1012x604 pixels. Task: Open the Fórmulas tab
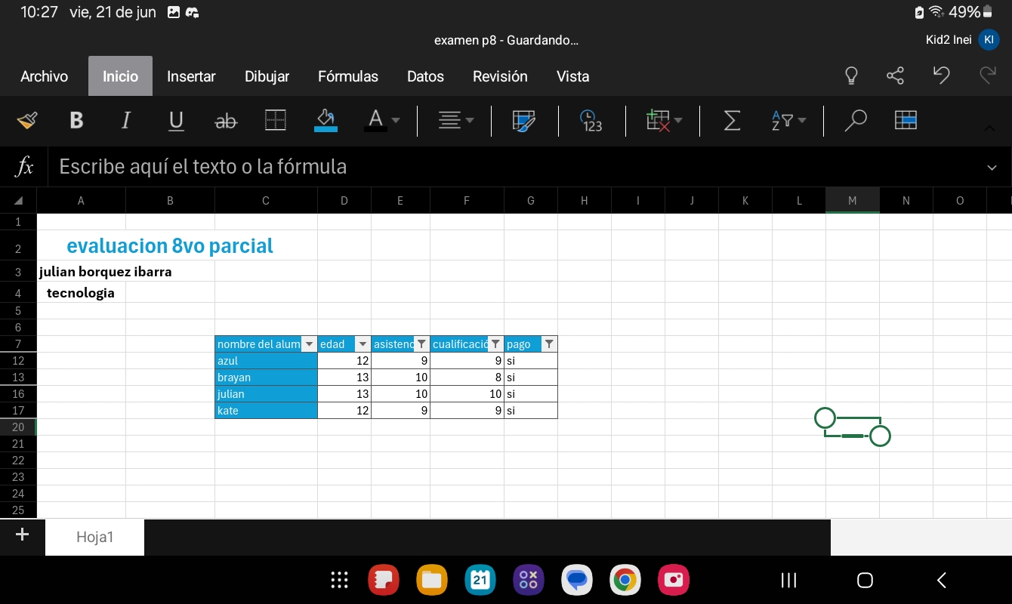(348, 76)
